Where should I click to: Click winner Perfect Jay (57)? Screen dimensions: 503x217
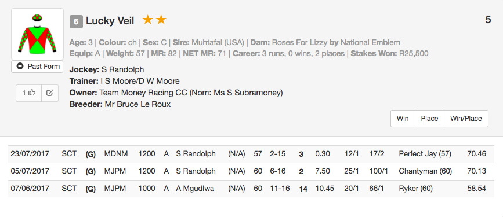(425, 154)
